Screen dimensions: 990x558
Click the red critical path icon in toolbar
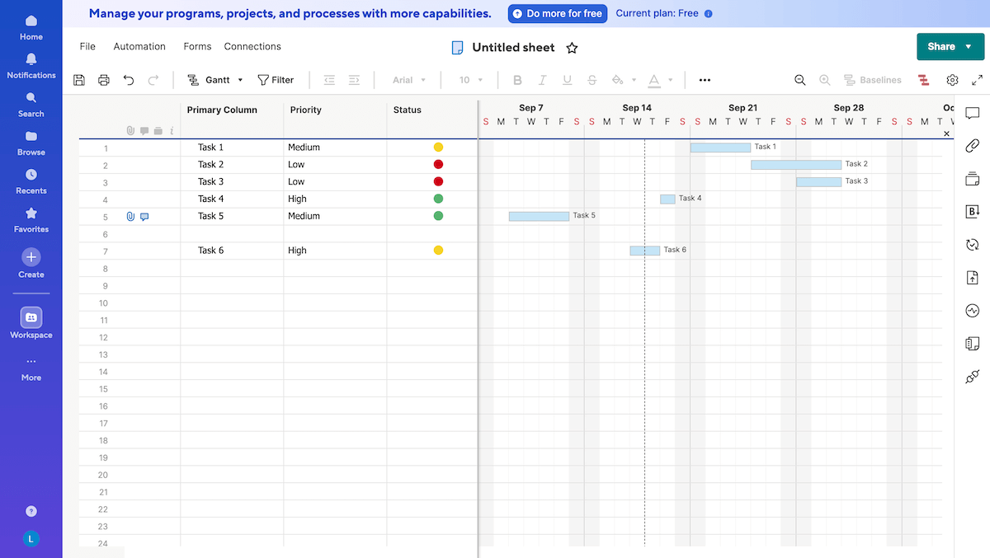[x=923, y=80]
